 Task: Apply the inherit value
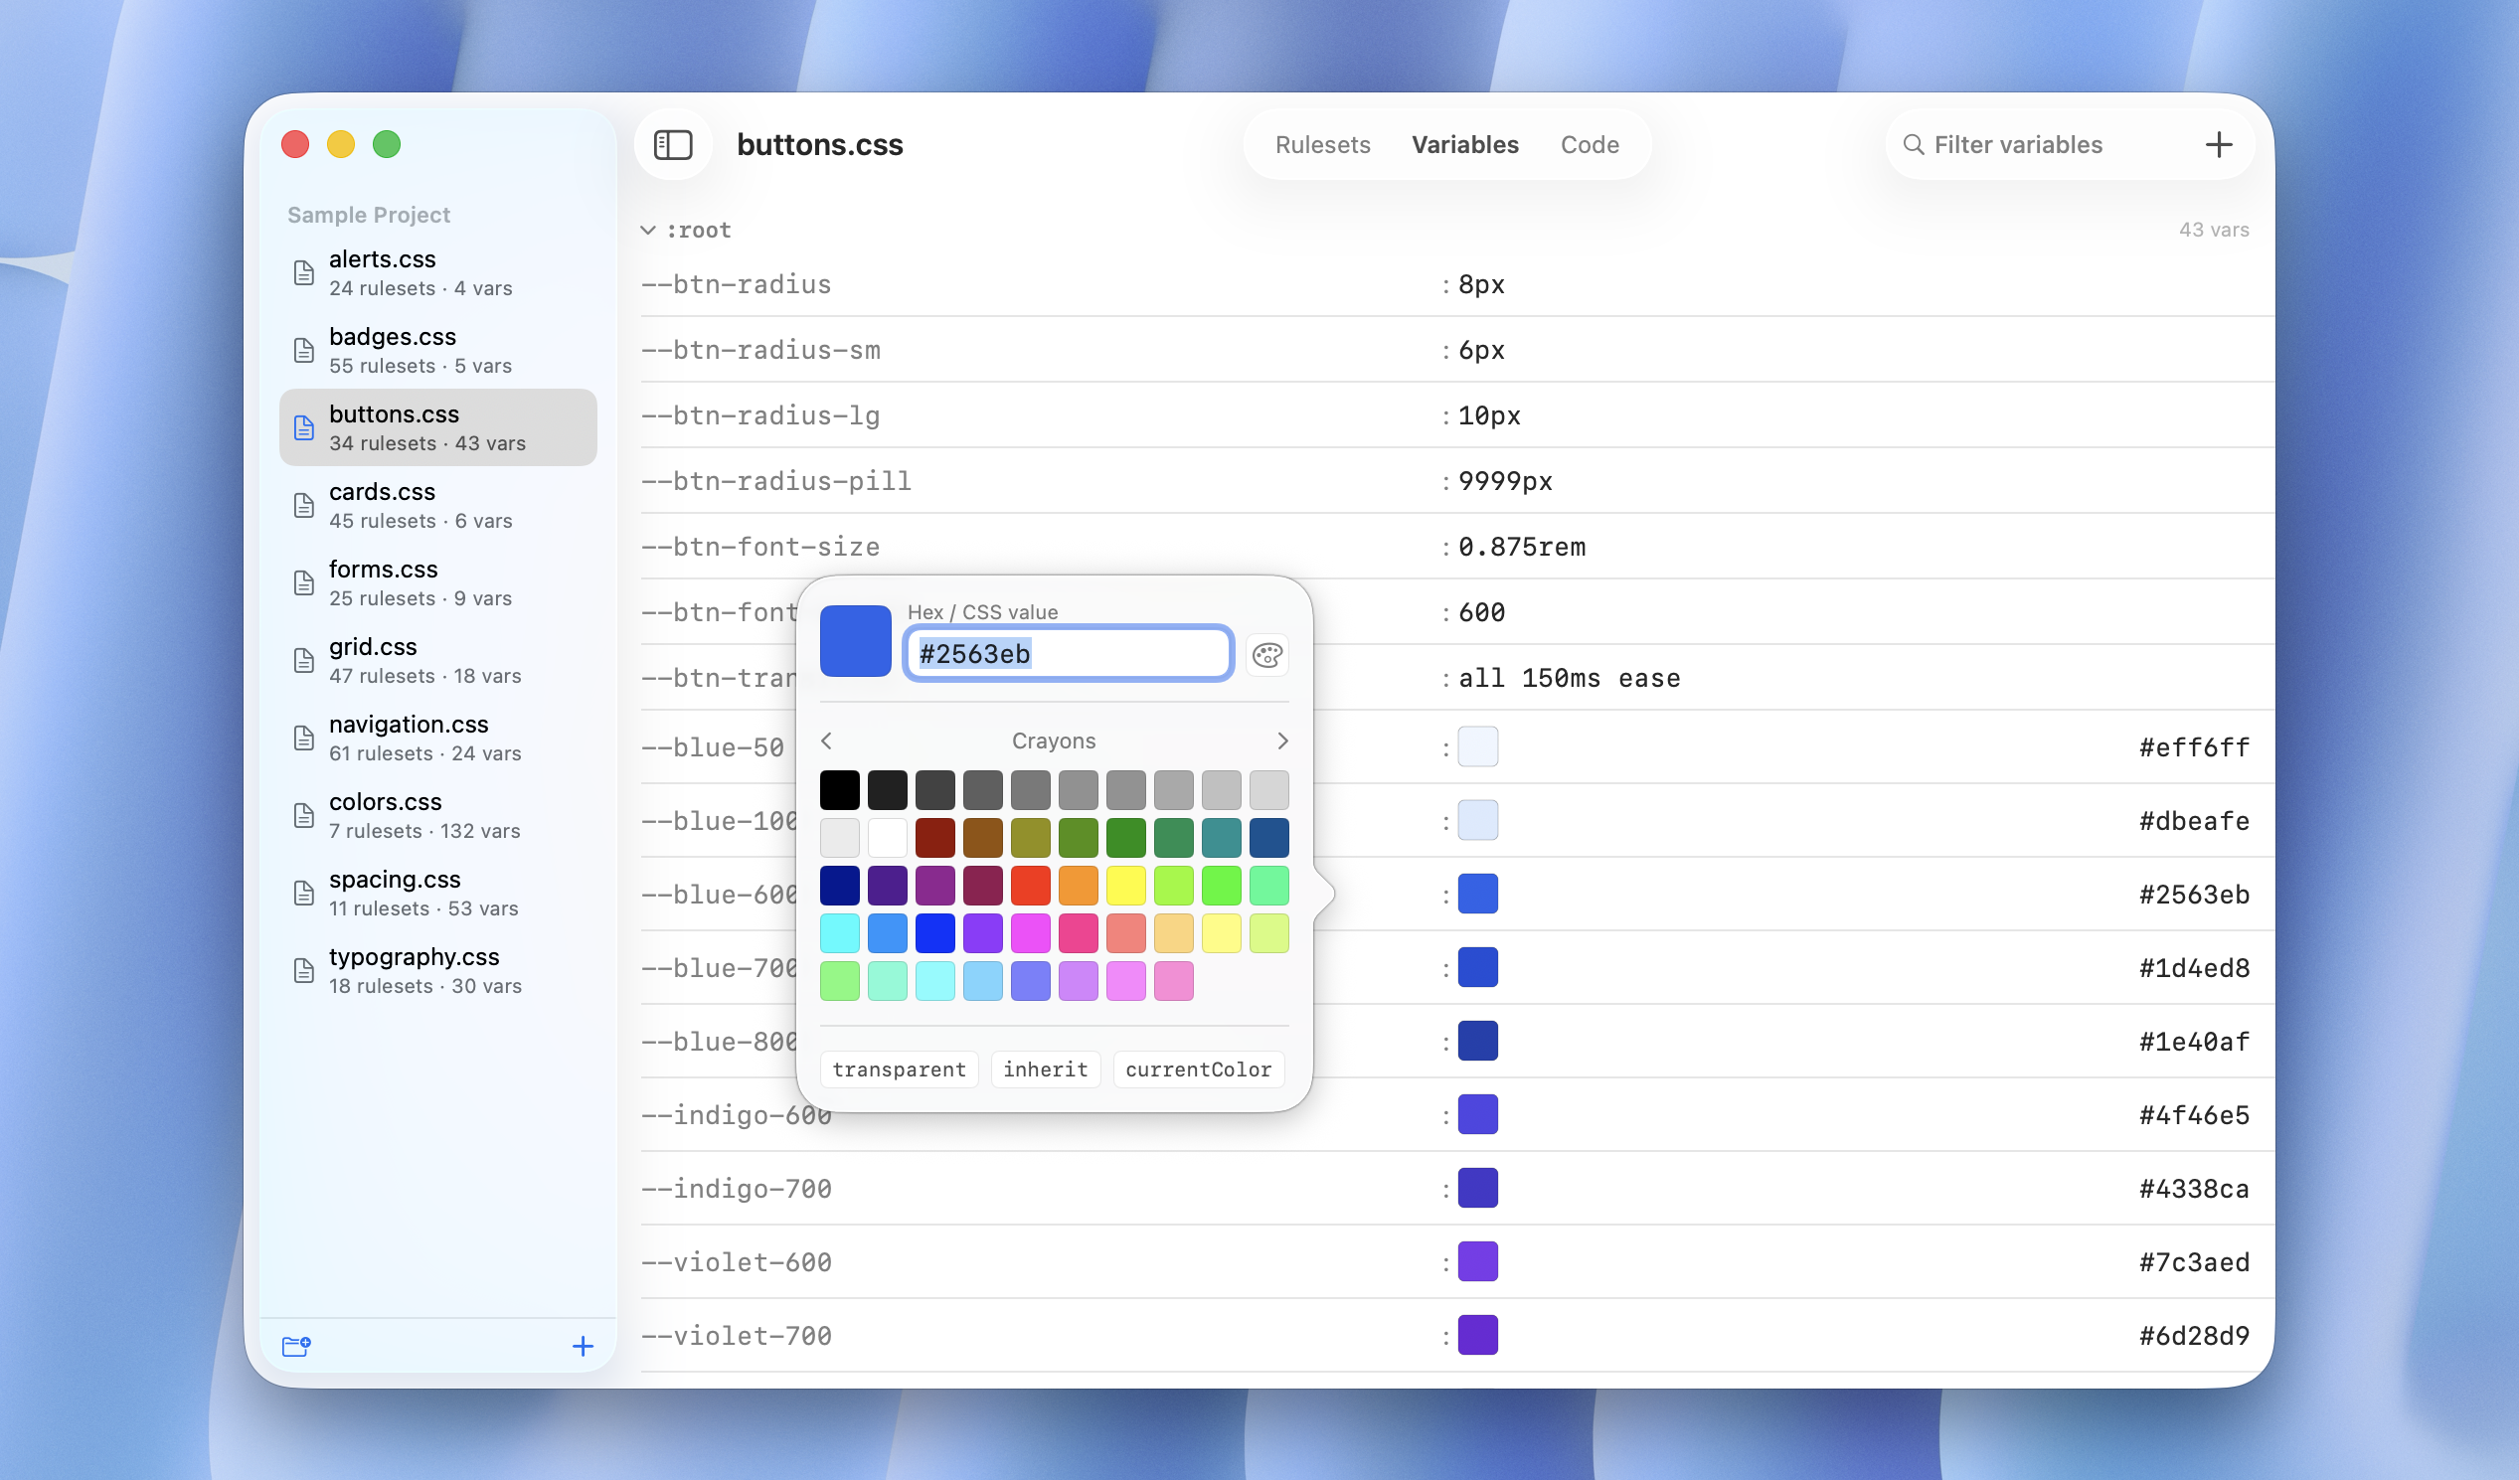1046,1069
